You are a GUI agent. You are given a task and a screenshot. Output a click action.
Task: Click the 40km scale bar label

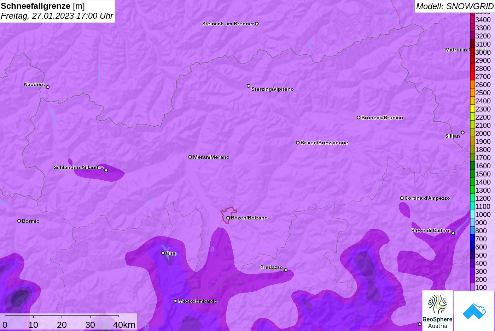click(124, 325)
